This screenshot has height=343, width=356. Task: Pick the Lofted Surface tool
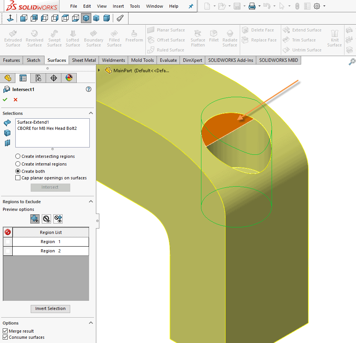73,38
